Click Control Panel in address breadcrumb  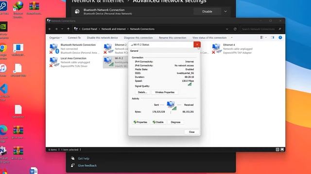pyautogui.click(x=89, y=29)
